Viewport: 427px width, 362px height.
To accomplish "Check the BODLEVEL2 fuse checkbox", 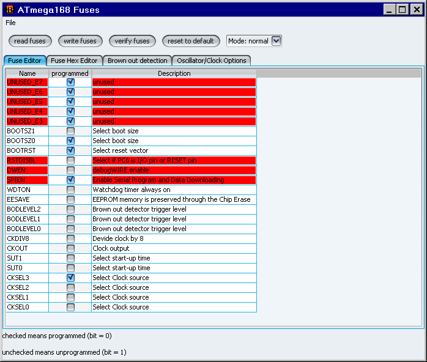I will [70, 210].
